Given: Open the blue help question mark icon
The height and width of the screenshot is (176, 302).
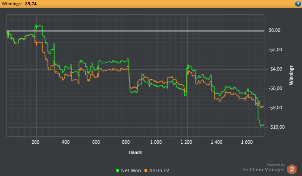Looking at the screenshot, I should (x=298, y=3).
